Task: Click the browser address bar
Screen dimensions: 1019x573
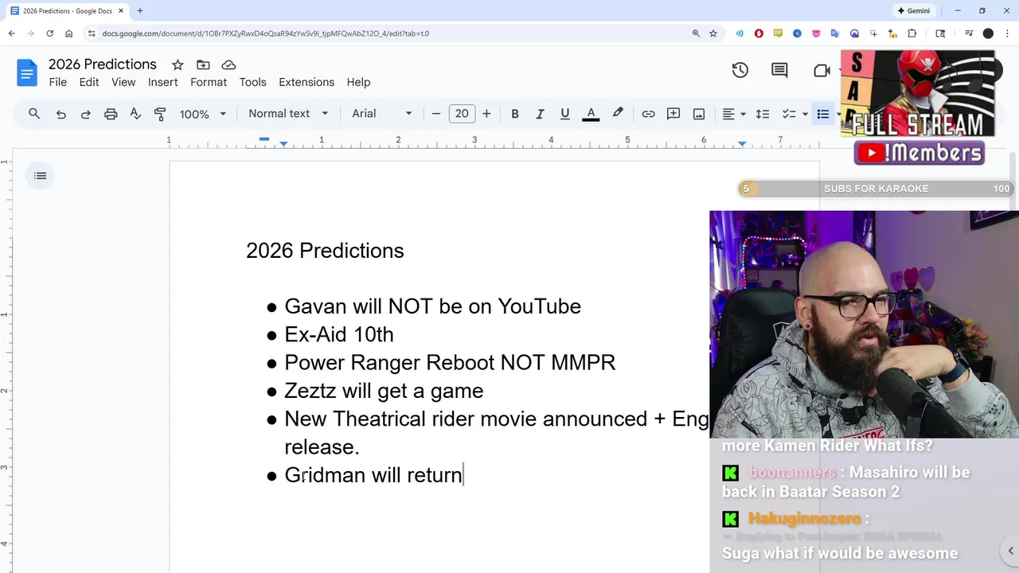Action: click(x=390, y=33)
